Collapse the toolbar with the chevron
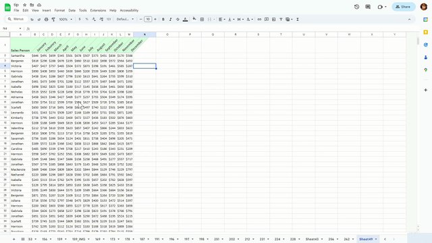432x243 pixels. [x=410, y=20]
